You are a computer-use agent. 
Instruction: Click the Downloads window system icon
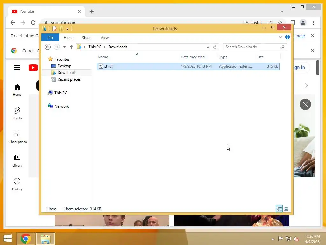(x=44, y=28)
